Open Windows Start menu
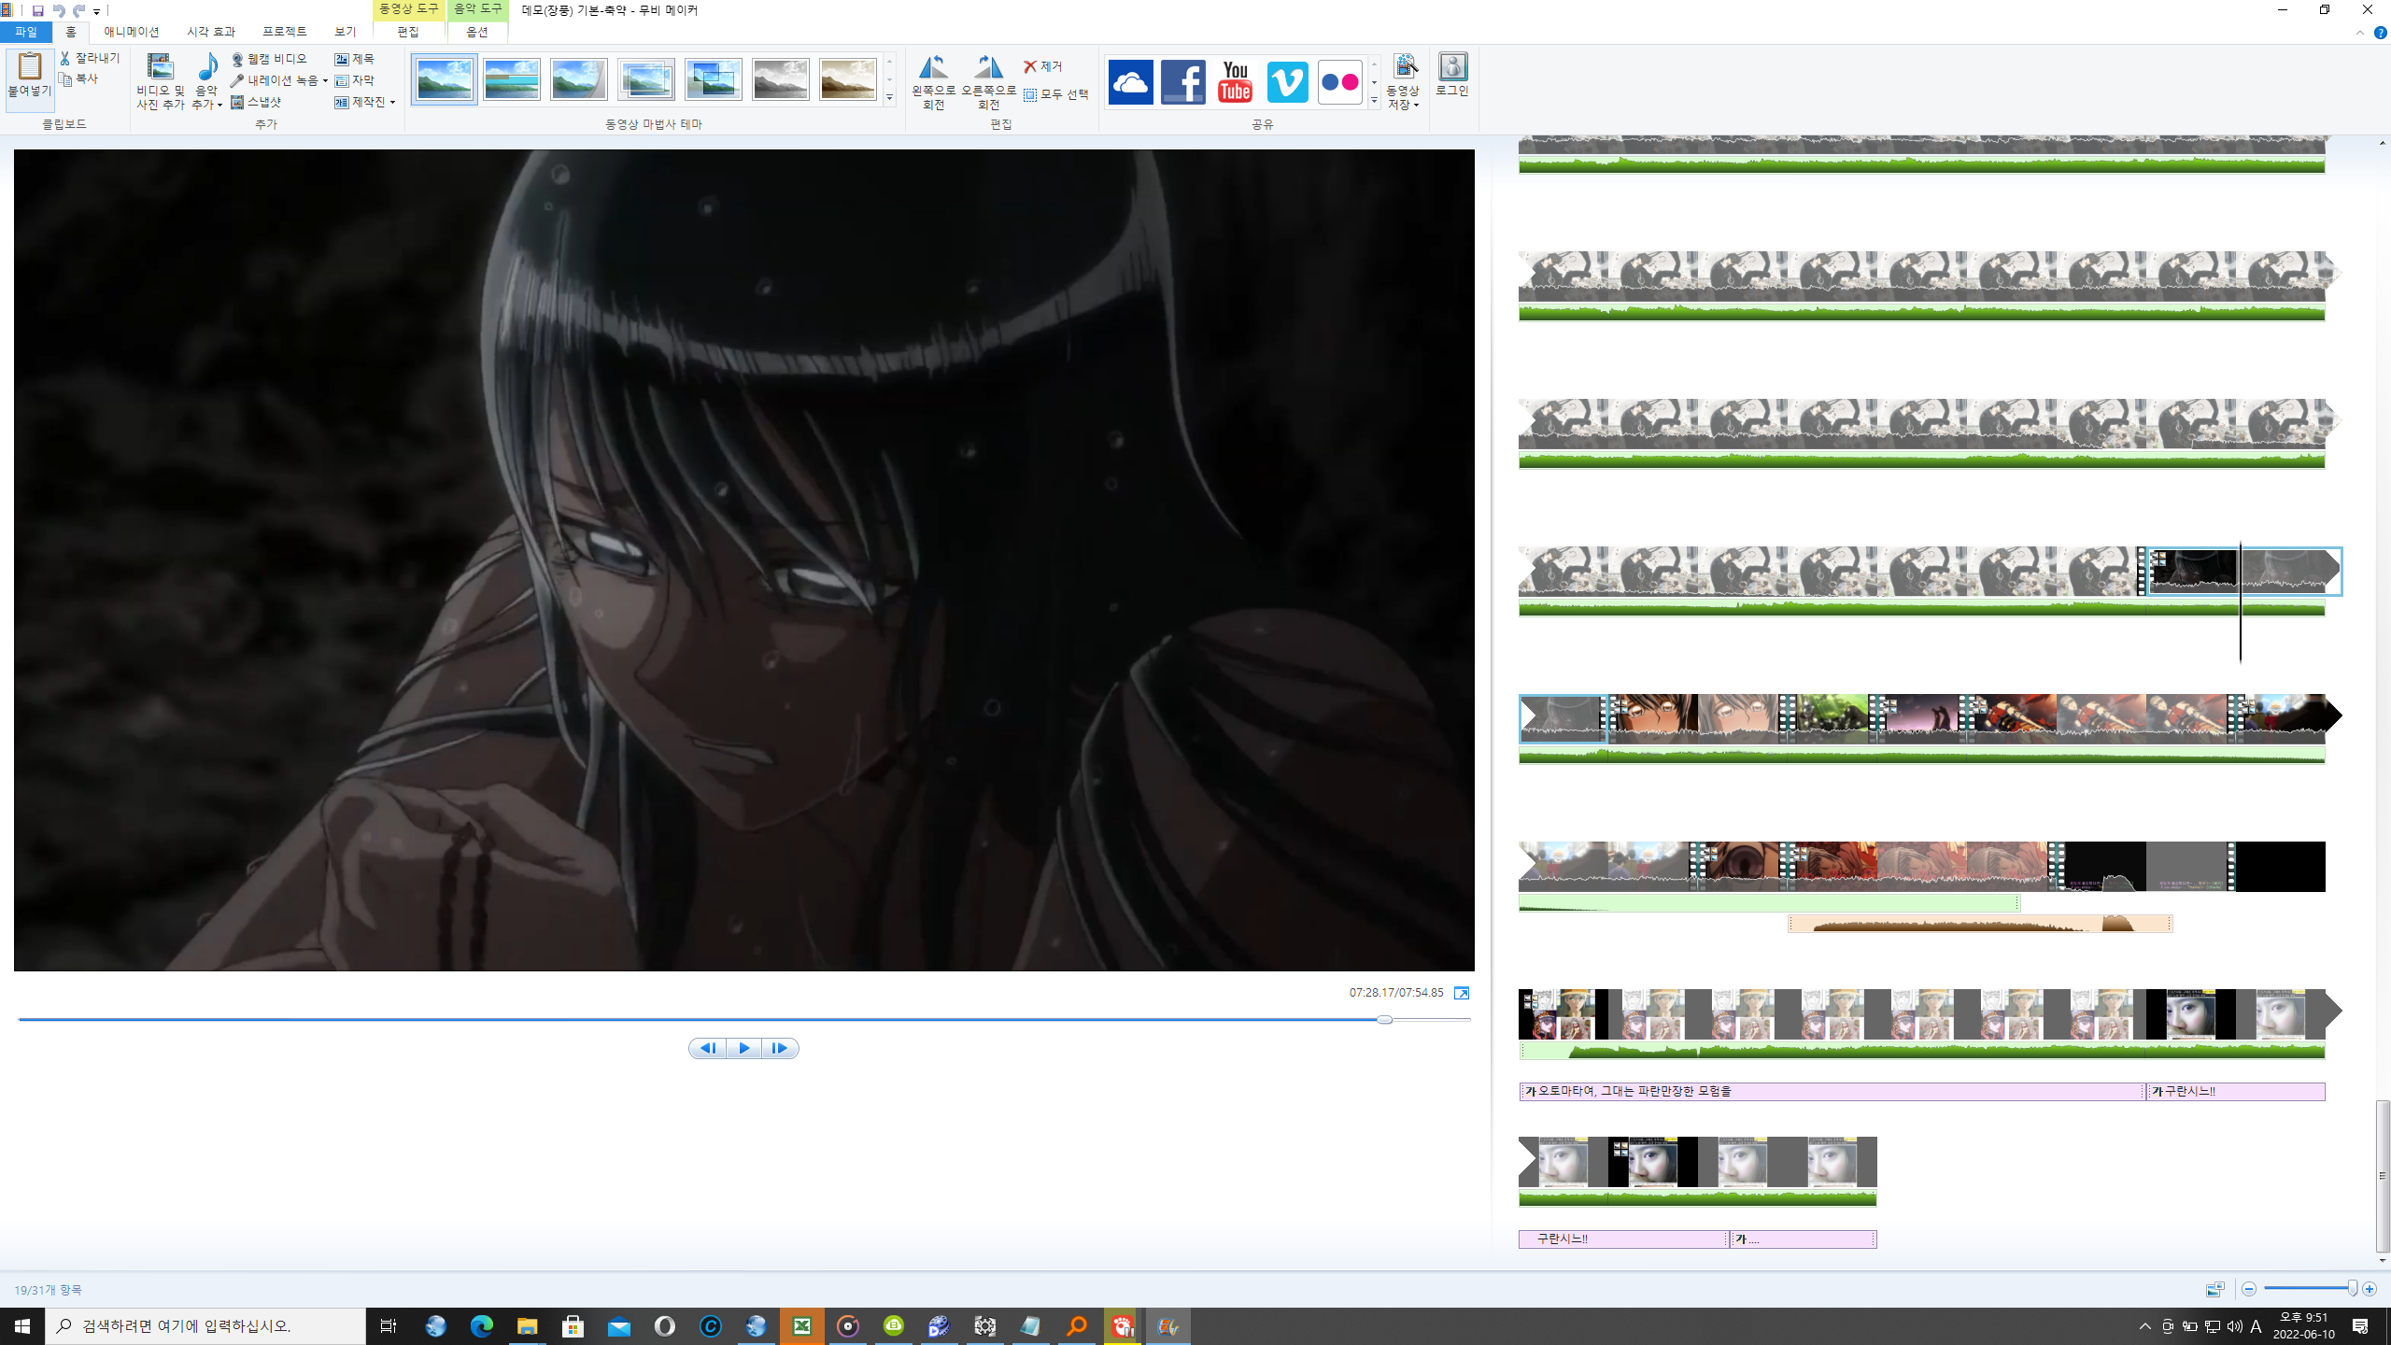Image resolution: width=2391 pixels, height=1345 pixels. (22, 1326)
